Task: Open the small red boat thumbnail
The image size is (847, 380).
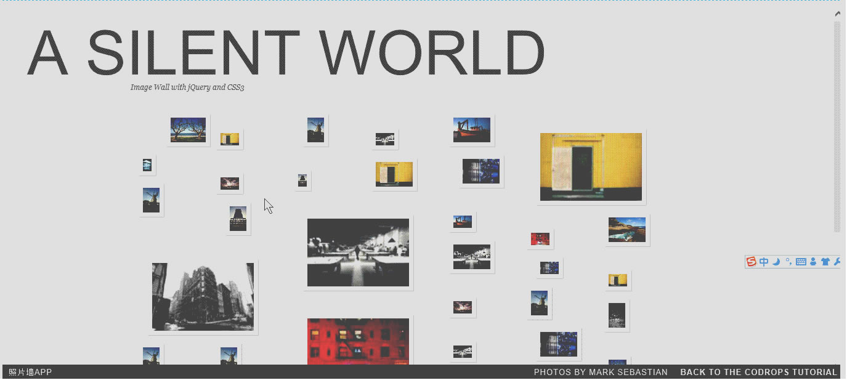Action: tap(463, 222)
